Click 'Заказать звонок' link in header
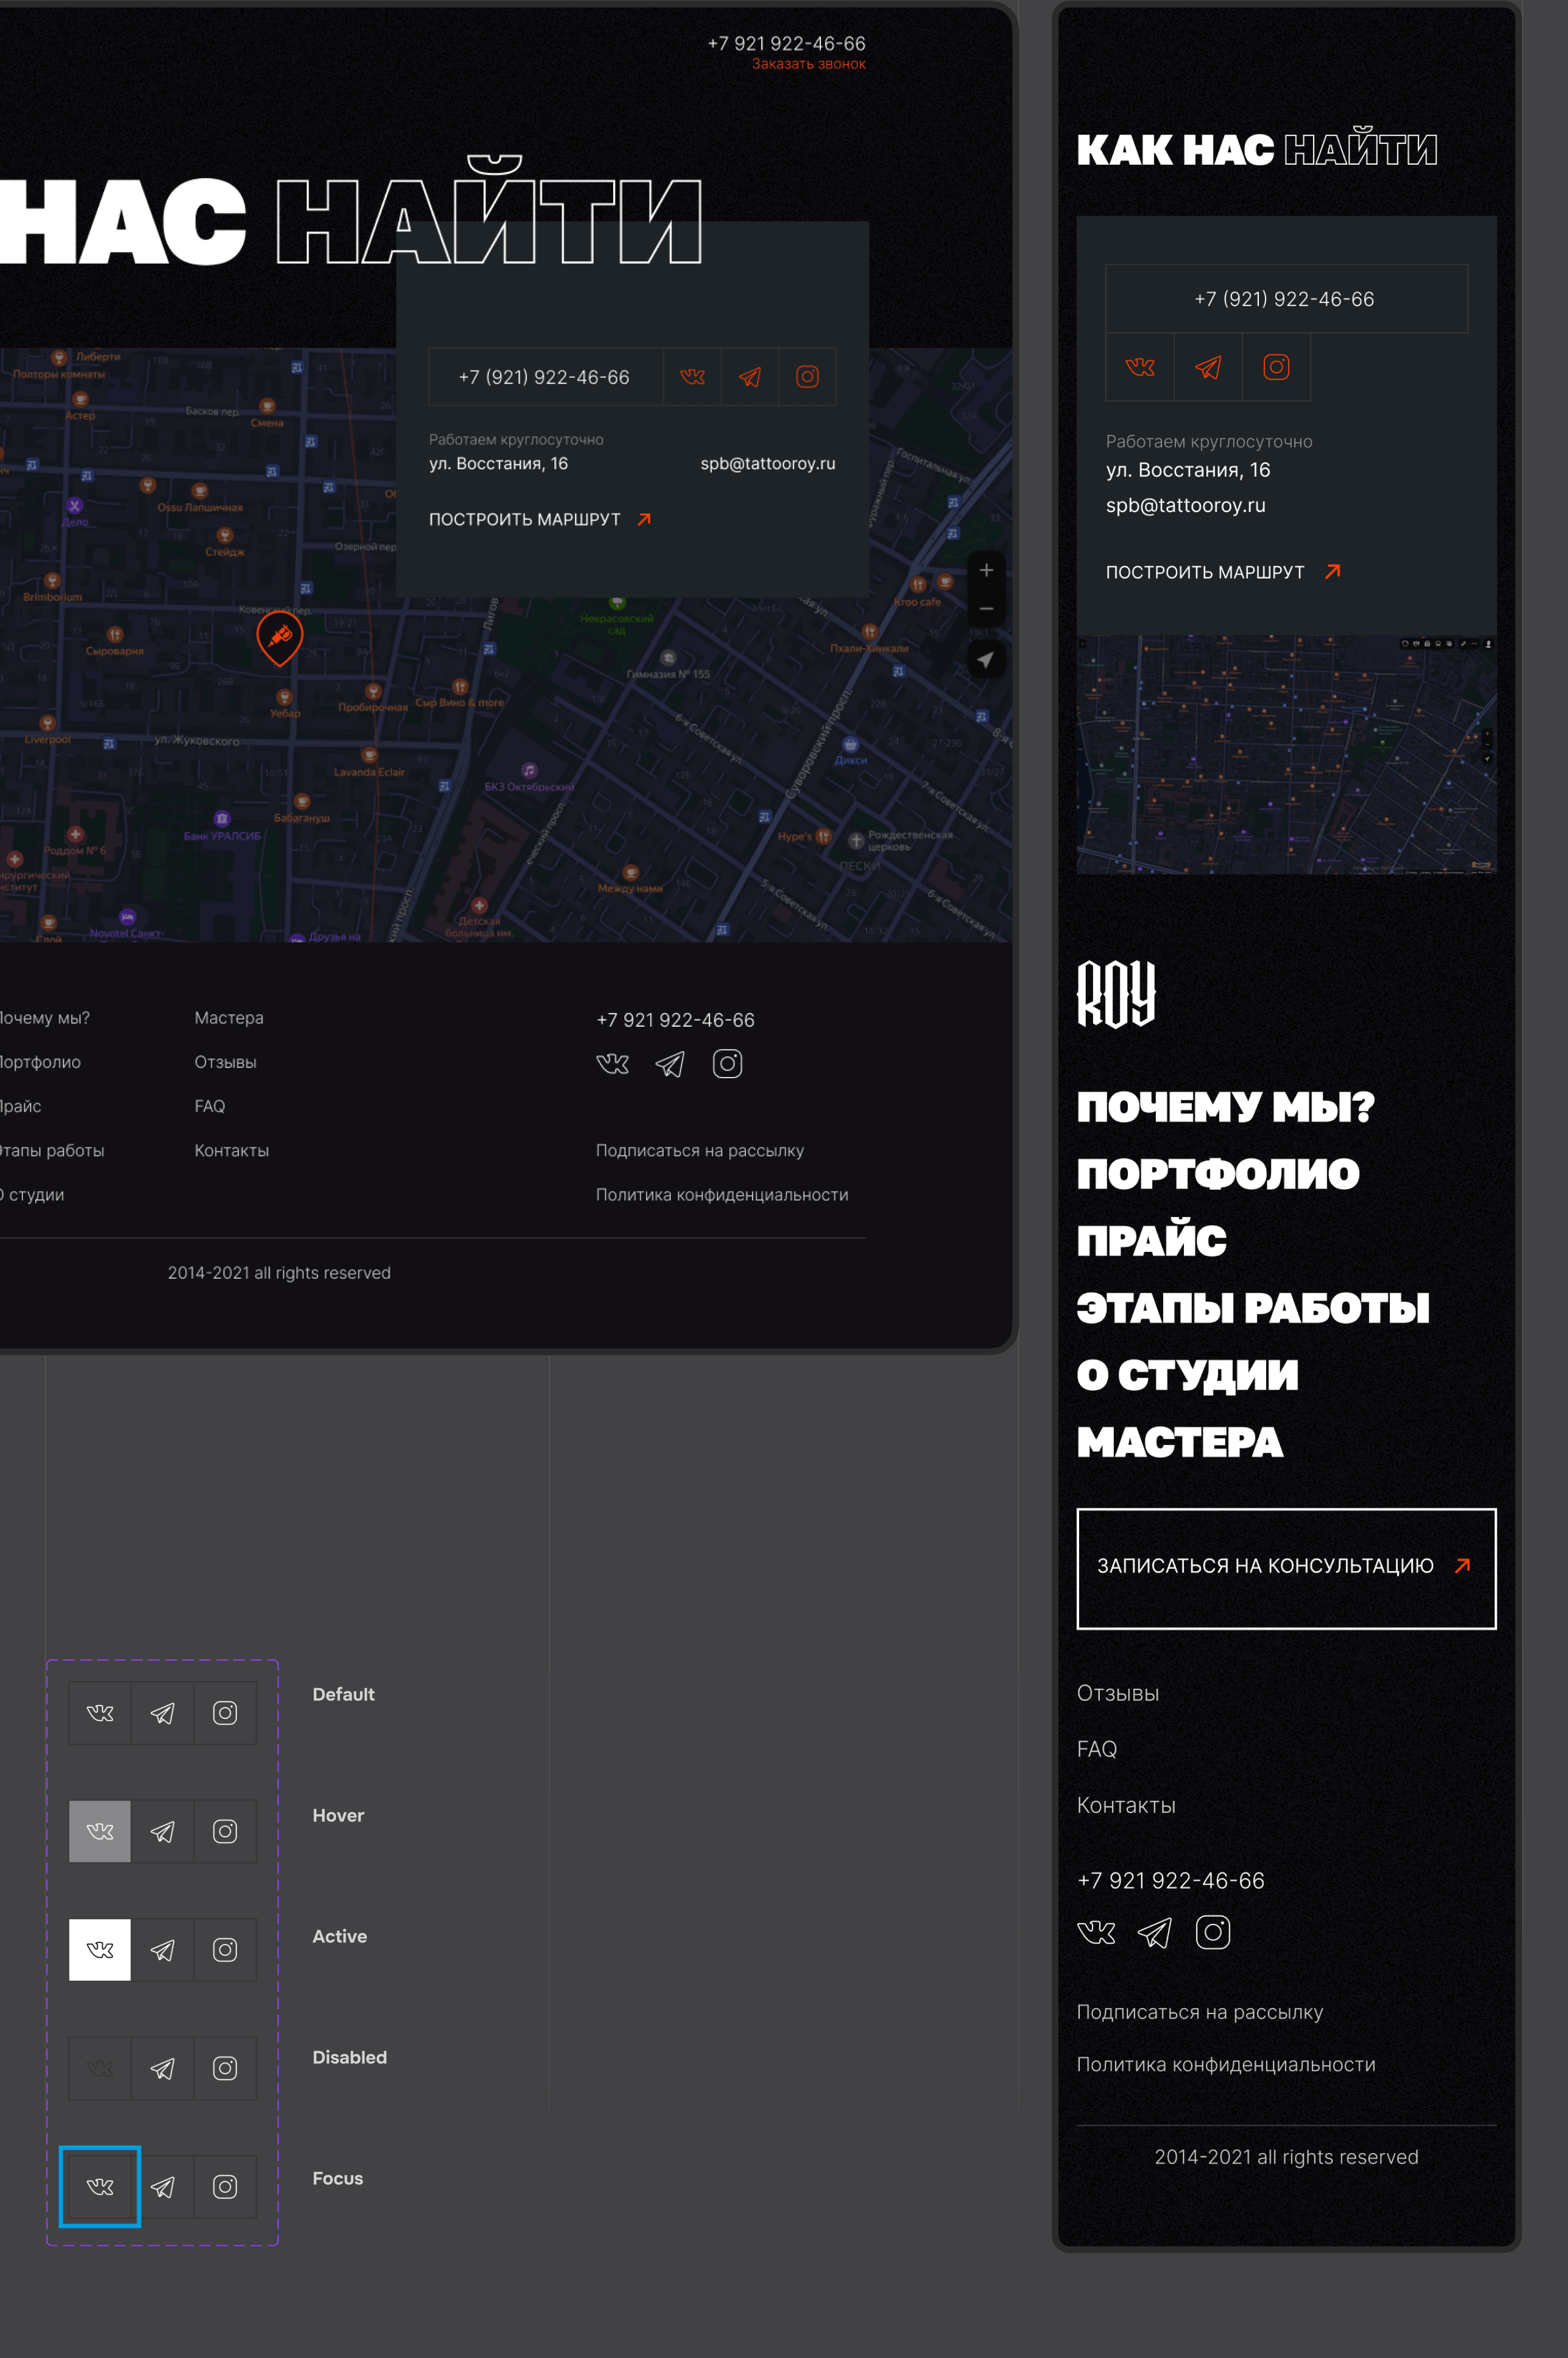This screenshot has width=1568, height=2358. [x=808, y=64]
